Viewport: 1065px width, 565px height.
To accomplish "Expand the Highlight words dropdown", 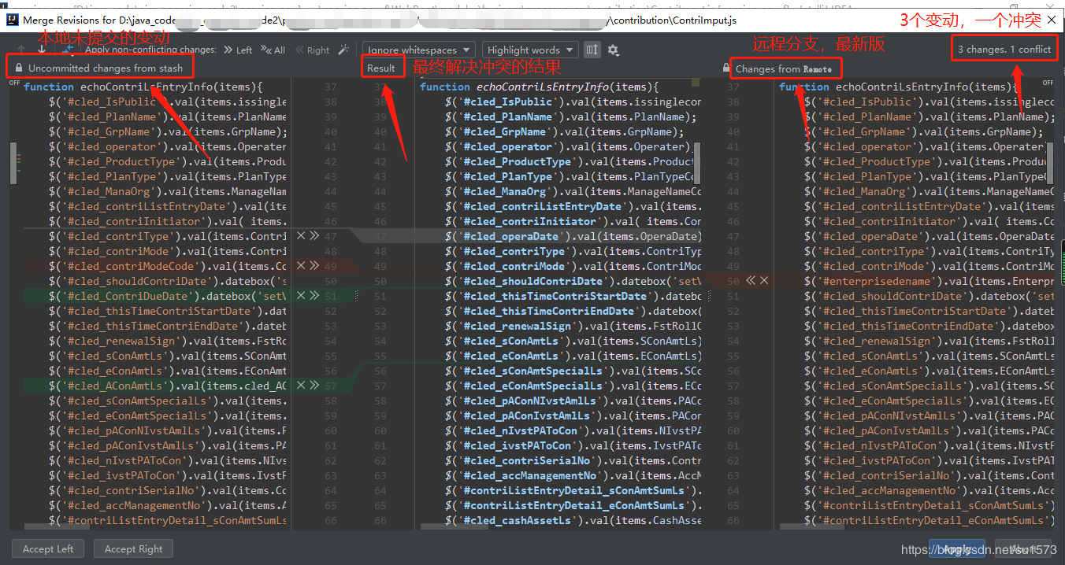I will [x=530, y=50].
